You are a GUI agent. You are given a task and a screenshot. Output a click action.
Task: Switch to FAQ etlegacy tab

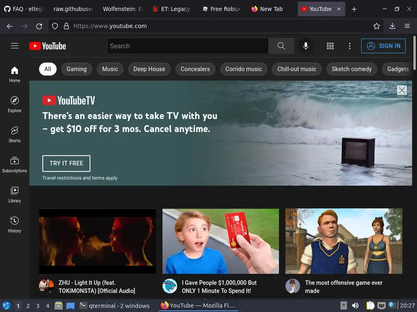tap(24, 9)
